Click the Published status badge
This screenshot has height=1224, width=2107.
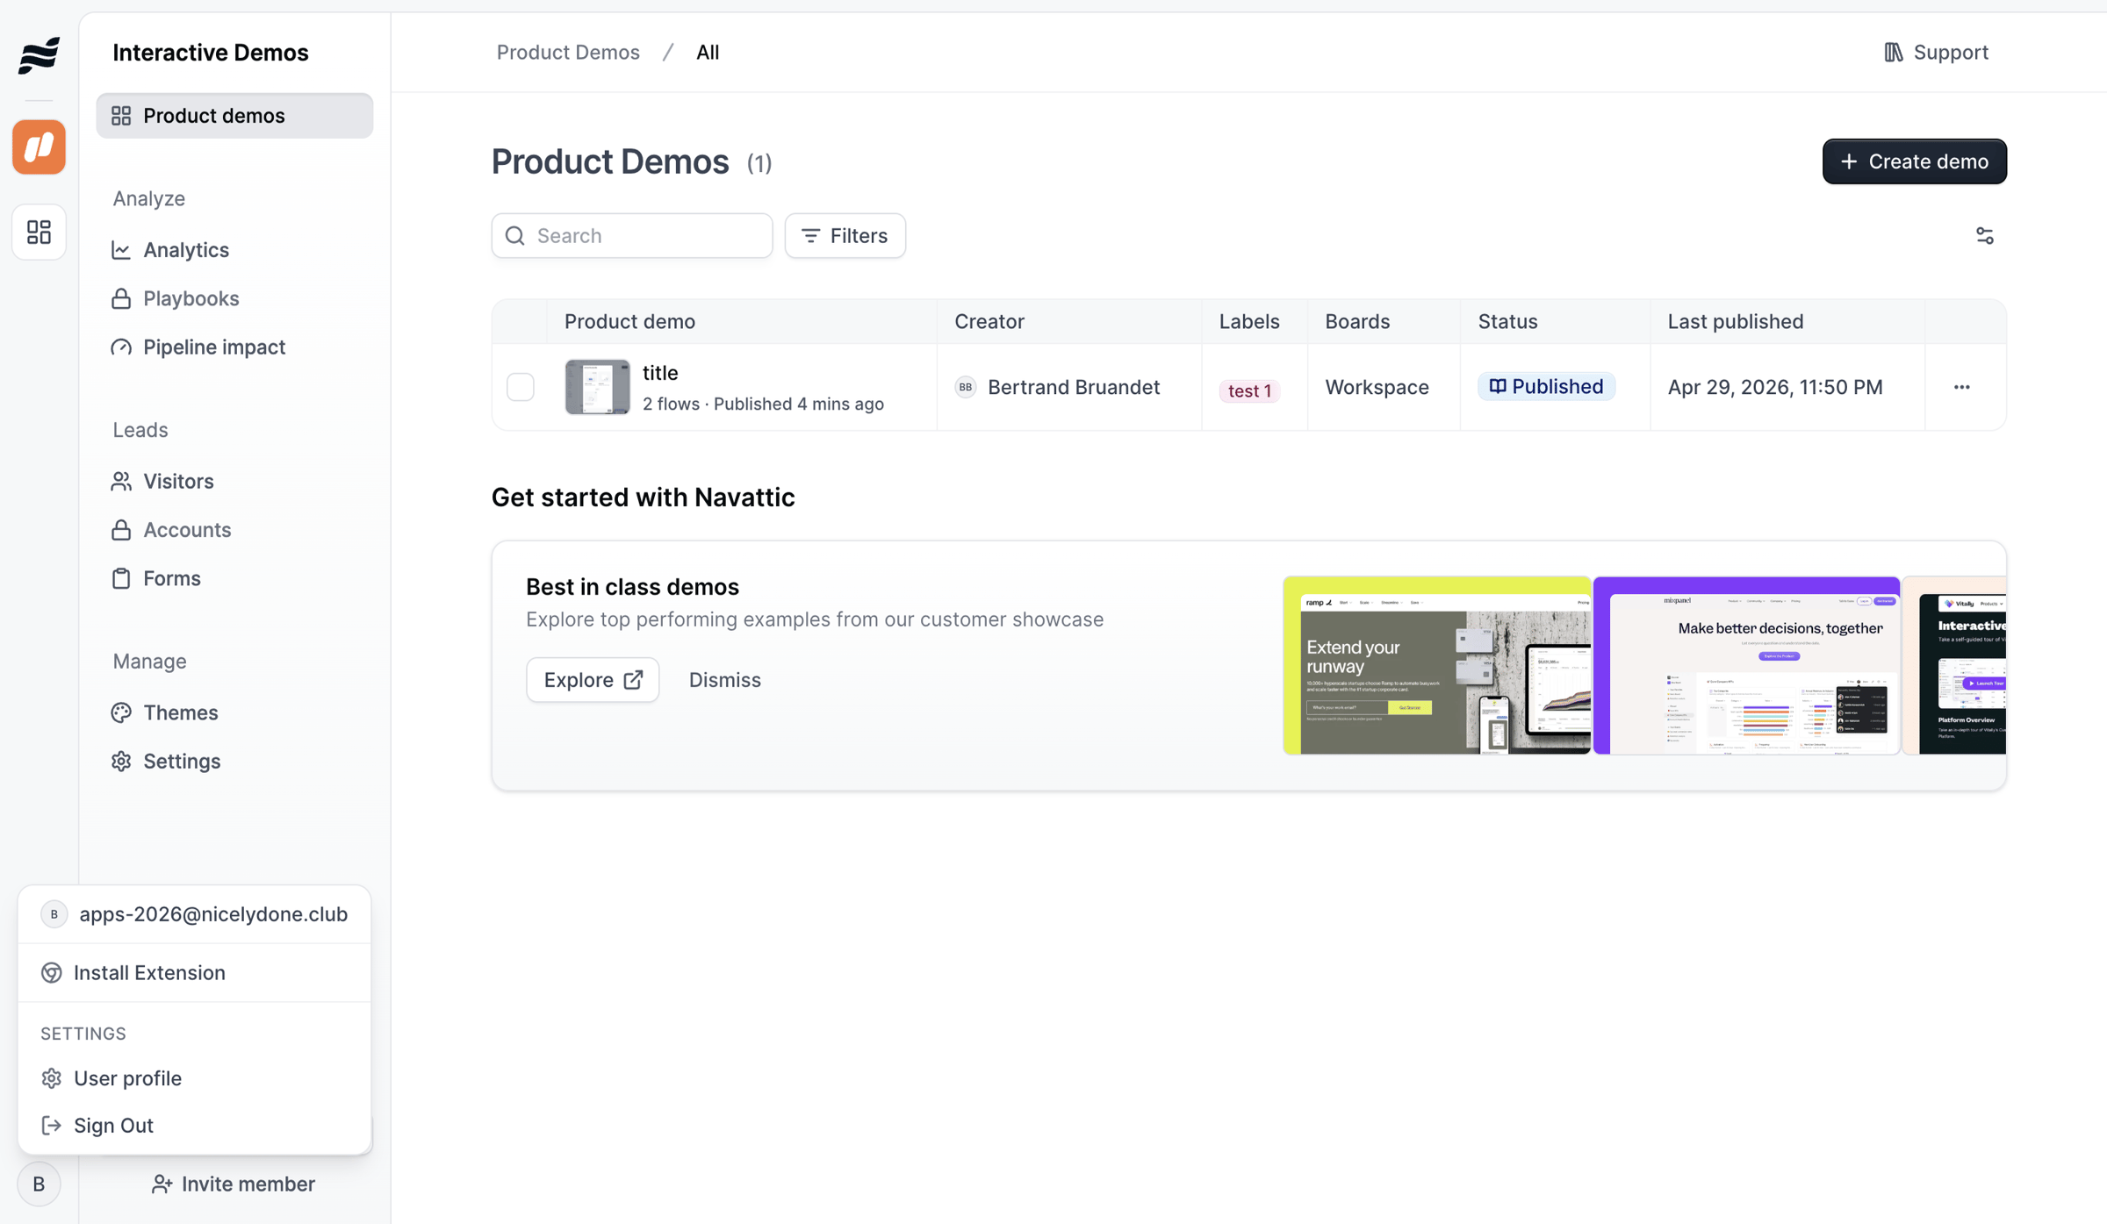click(x=1546, y=387)
